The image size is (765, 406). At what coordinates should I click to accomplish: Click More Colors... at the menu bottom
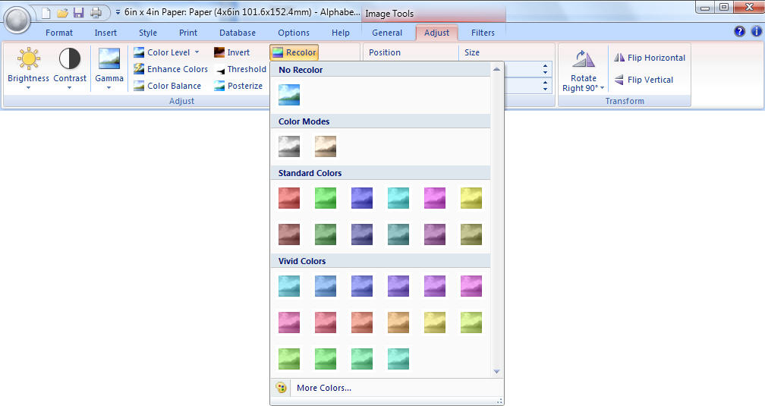tap(323, 388)
